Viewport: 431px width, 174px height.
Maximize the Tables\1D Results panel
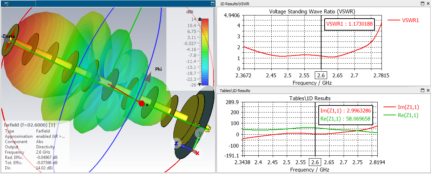(422, 91)
